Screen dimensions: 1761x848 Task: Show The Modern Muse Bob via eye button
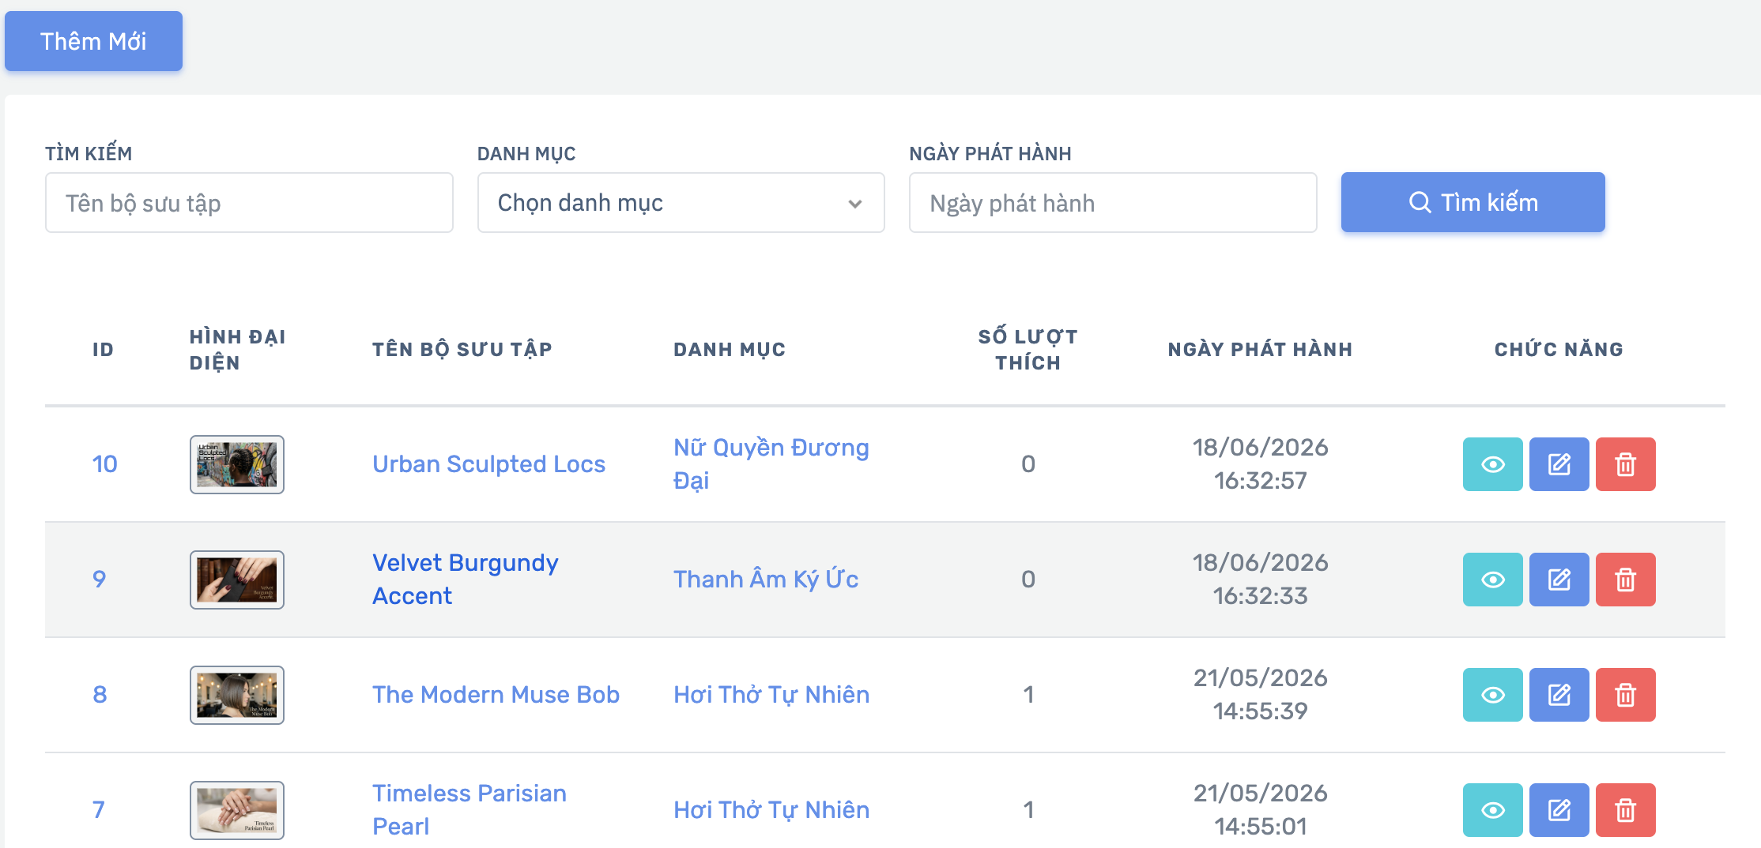(x=1492, y=695)
